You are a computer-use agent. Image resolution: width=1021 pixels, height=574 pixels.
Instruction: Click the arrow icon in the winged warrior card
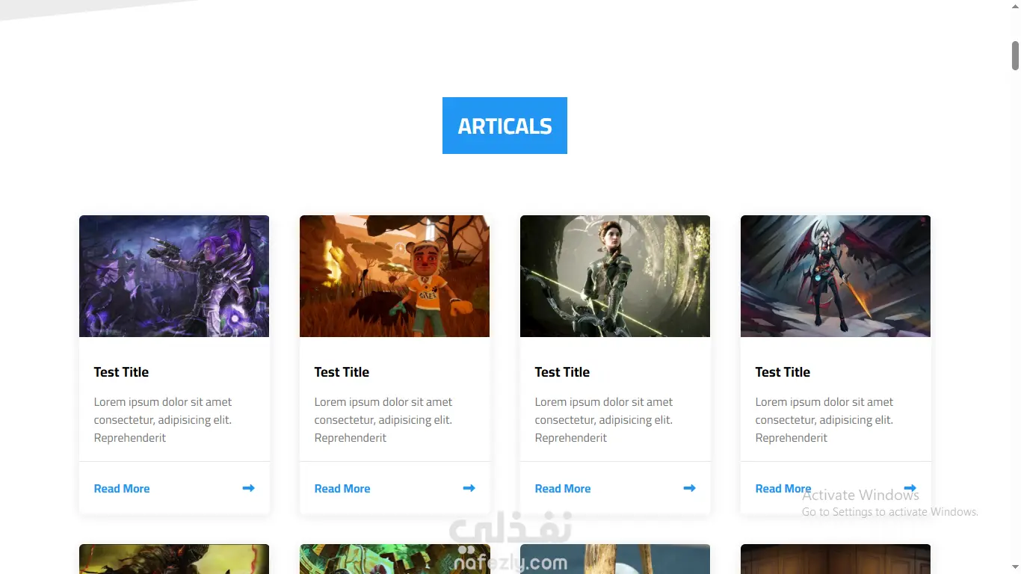point(910,488)
